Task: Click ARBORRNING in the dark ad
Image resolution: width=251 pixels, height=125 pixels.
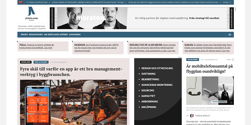Action: pos(149,102)
